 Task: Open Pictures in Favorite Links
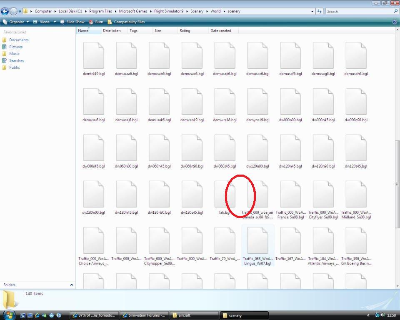(16, 47)
